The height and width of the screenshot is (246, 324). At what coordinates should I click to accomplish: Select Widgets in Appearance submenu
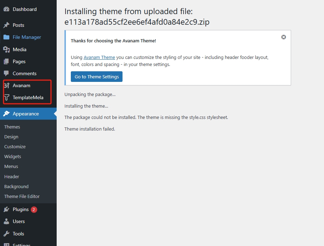13,157
